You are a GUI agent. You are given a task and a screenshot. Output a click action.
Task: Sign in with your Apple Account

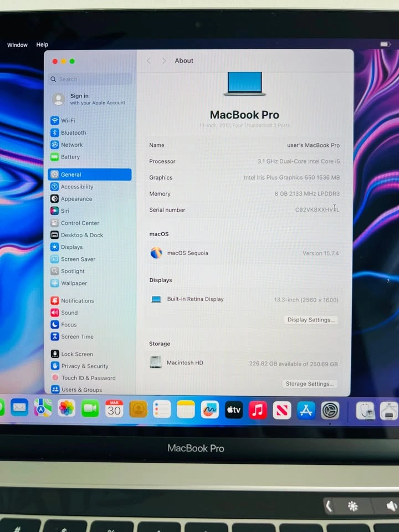pos(90,99)
